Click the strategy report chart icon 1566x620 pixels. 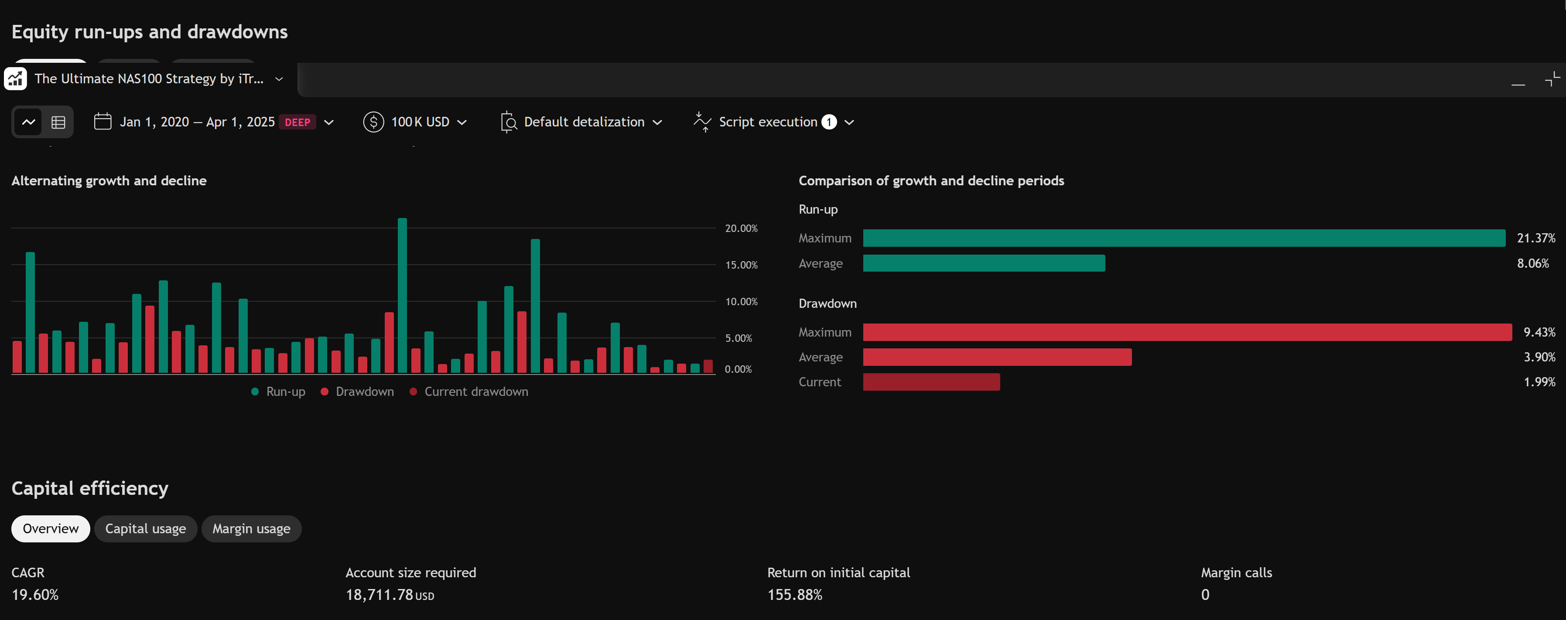(x=16, y=78)
